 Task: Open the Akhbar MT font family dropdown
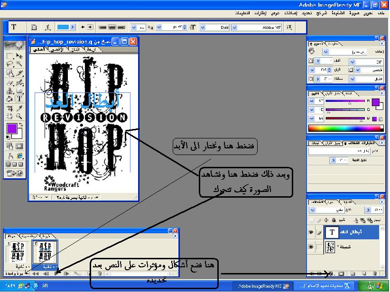click(234, 27)
